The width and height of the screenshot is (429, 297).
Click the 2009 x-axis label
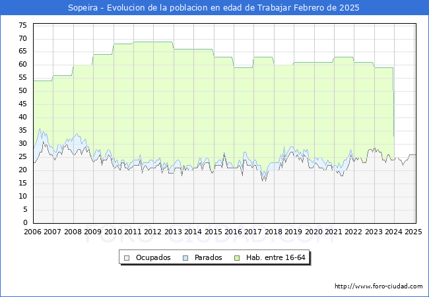[x=93, y=232]
